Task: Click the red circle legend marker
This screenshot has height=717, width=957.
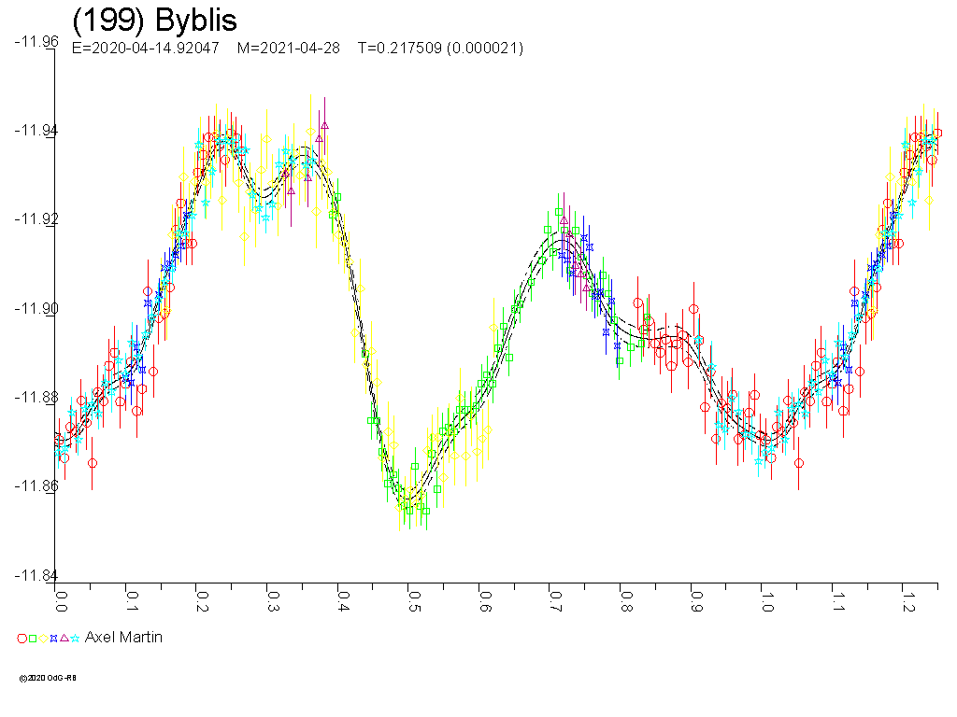Action: point(21,639)
